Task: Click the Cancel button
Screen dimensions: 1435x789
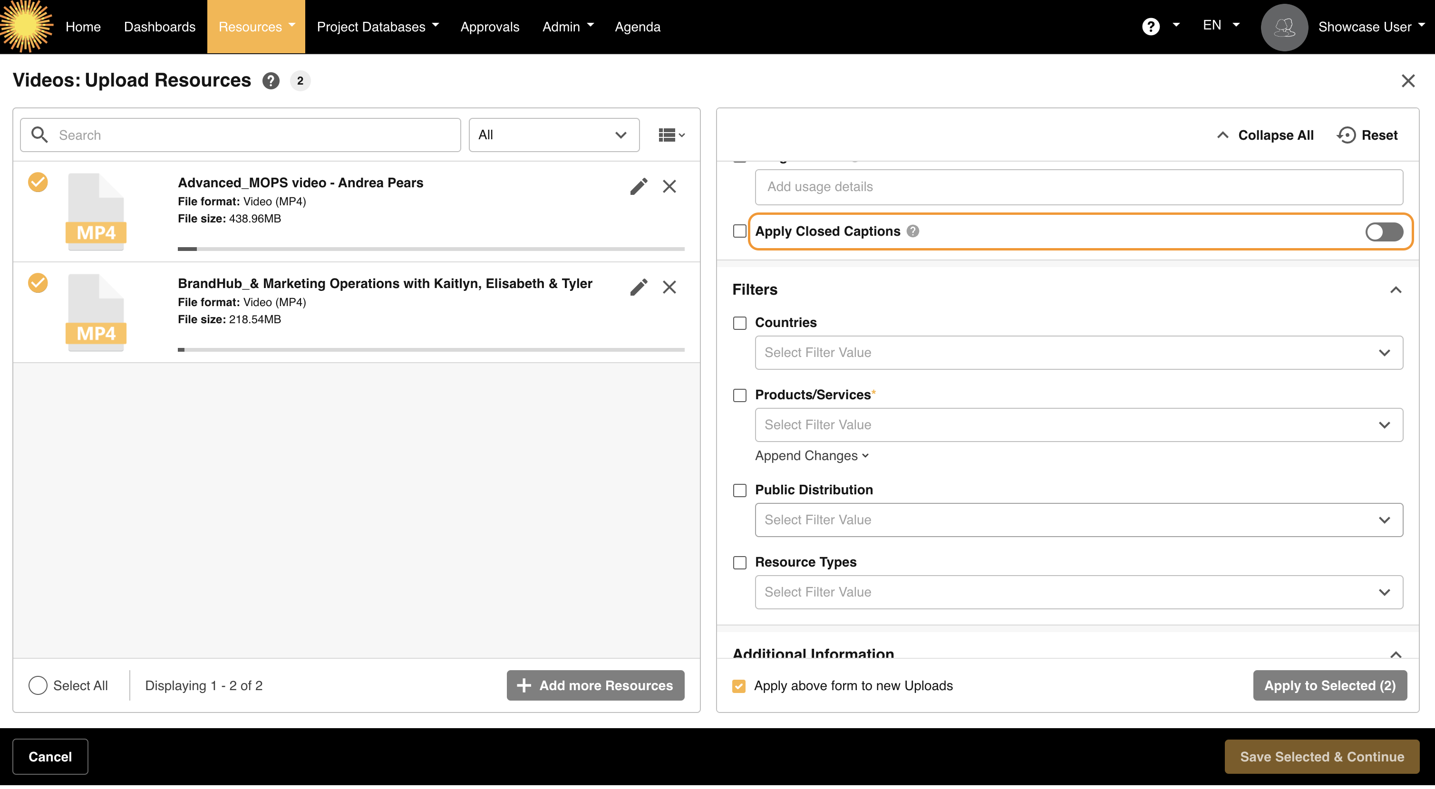Action: [50, 757]
